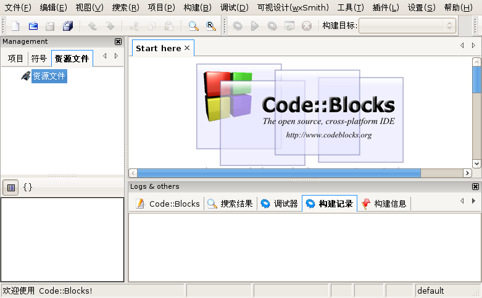Image resolution: width=482 pixels, height=298 pixels.
Task: Click the Build gear icon
Action: tap(238, 26)
